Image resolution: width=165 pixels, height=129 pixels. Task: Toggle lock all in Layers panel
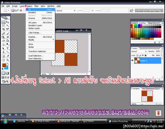[x=145, y=55]
